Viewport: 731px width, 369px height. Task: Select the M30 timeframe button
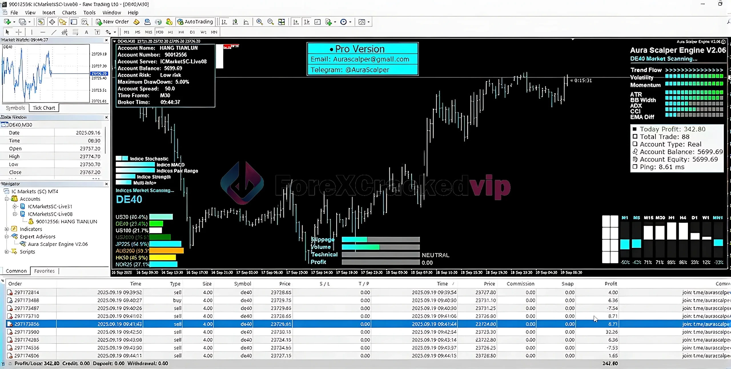coord(160,32)
